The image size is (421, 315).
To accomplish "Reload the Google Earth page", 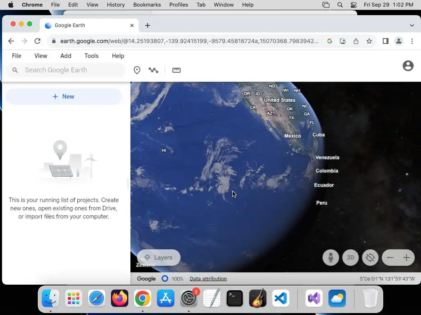I will [x=37, y=41].
